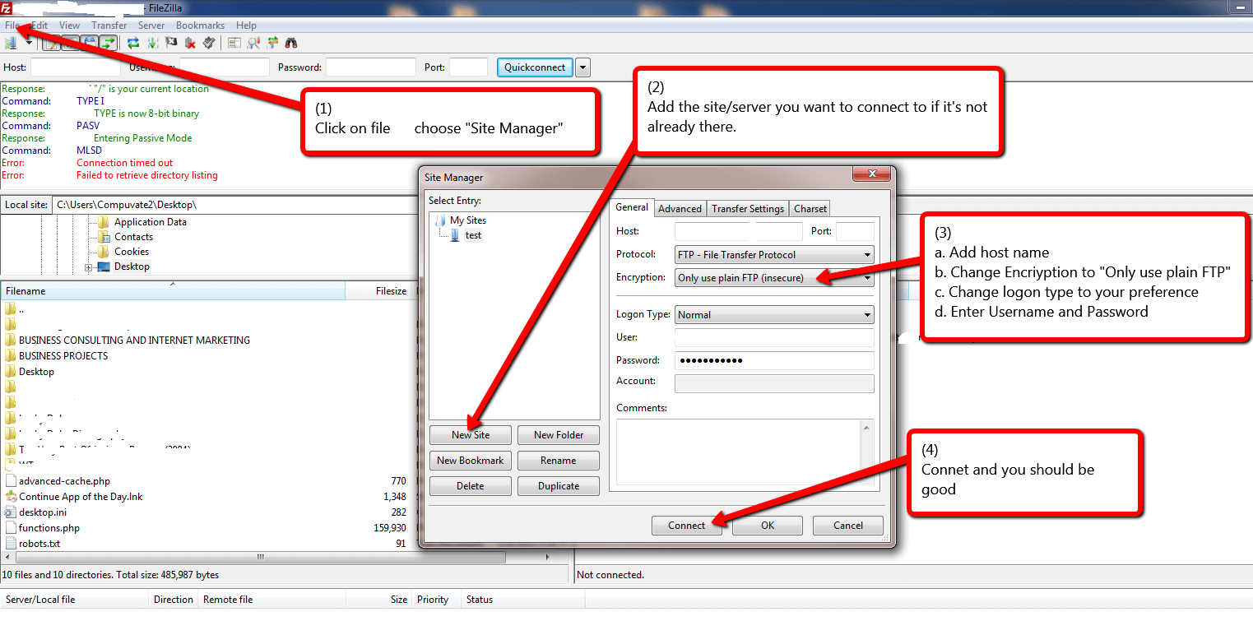Screen dimensions: 1253x621
Task: Sort by the Filename column header
Action: 173,291
